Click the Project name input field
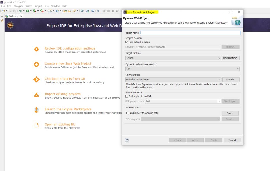The height and width of the screenshot is (171, 270). pyautogui.click(x=190, y=33)
